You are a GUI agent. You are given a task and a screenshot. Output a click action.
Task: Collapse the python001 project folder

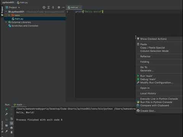[6, 12]
